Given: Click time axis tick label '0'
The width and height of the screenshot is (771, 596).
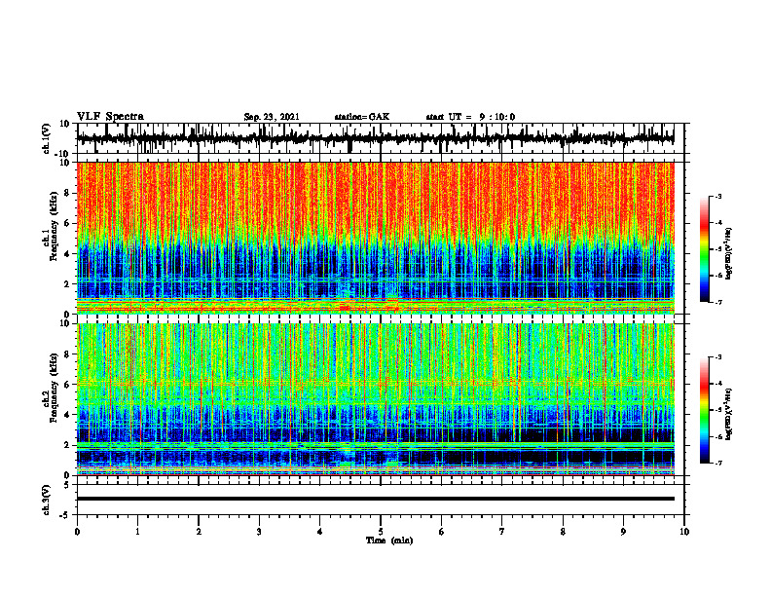Looking at the screenshot, I should (77, 532).
